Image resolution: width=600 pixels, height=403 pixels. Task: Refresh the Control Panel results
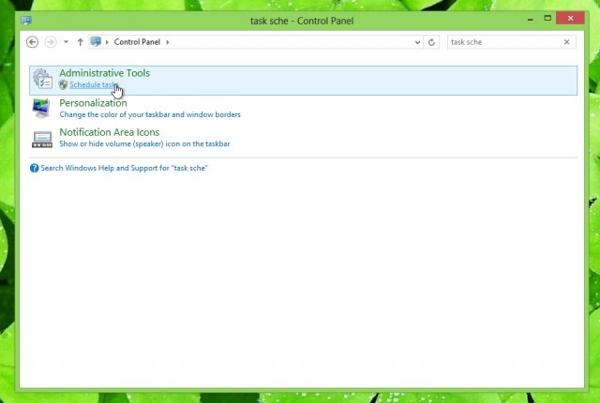tap(431, 42)
